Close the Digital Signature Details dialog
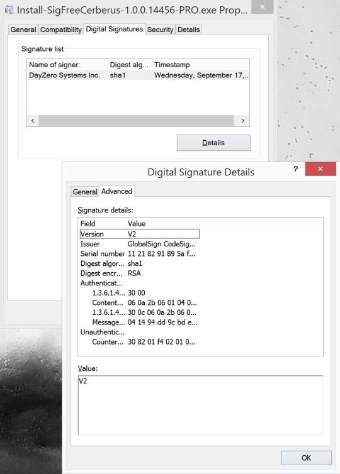This screenshot has height=474, width=340. [x=320, y=169]
